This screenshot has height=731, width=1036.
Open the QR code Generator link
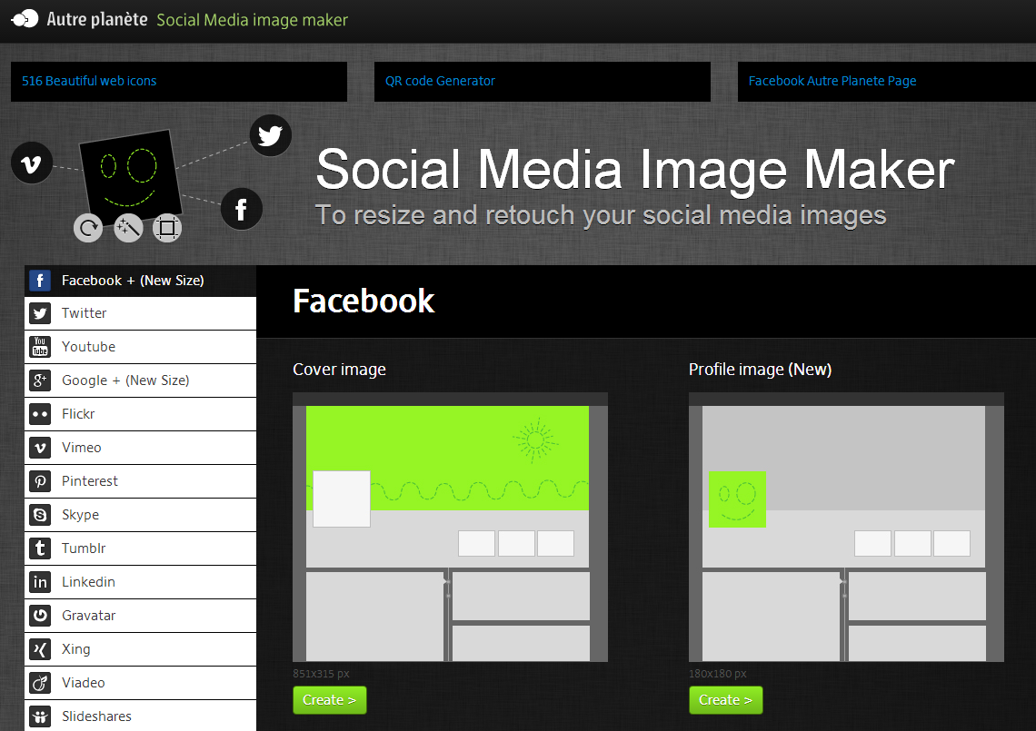pos(440,81)
